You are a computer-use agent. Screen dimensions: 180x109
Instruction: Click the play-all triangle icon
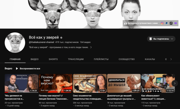[x=17, y=68]
